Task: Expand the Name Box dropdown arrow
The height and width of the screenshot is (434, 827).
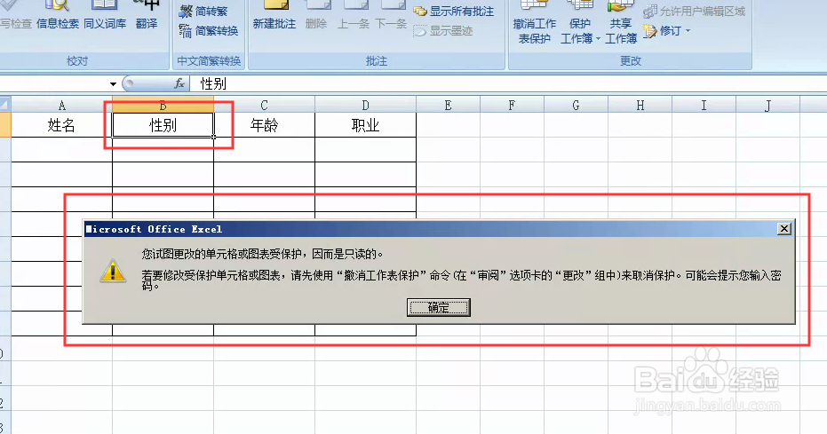Action: click(113, 84)
